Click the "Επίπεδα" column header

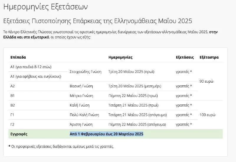(x=18, y=57)
